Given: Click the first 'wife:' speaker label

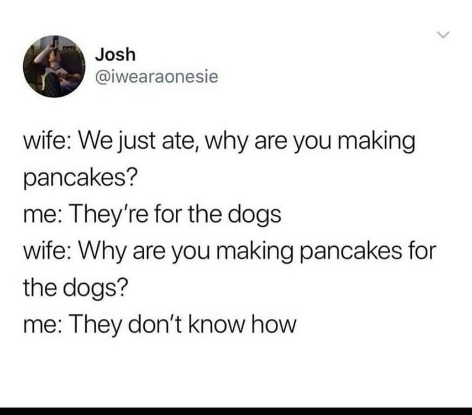Looking at the screenshot, I should (x=48, y=141).
